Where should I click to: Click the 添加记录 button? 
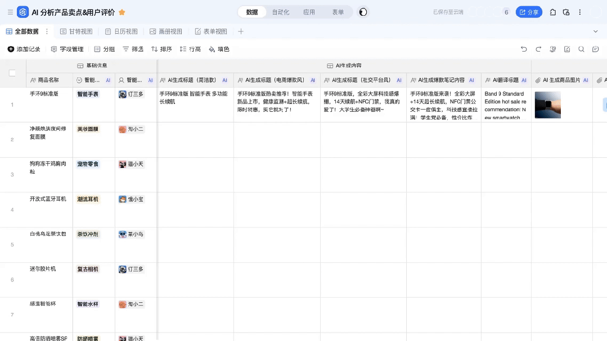[x=24, y=49]
